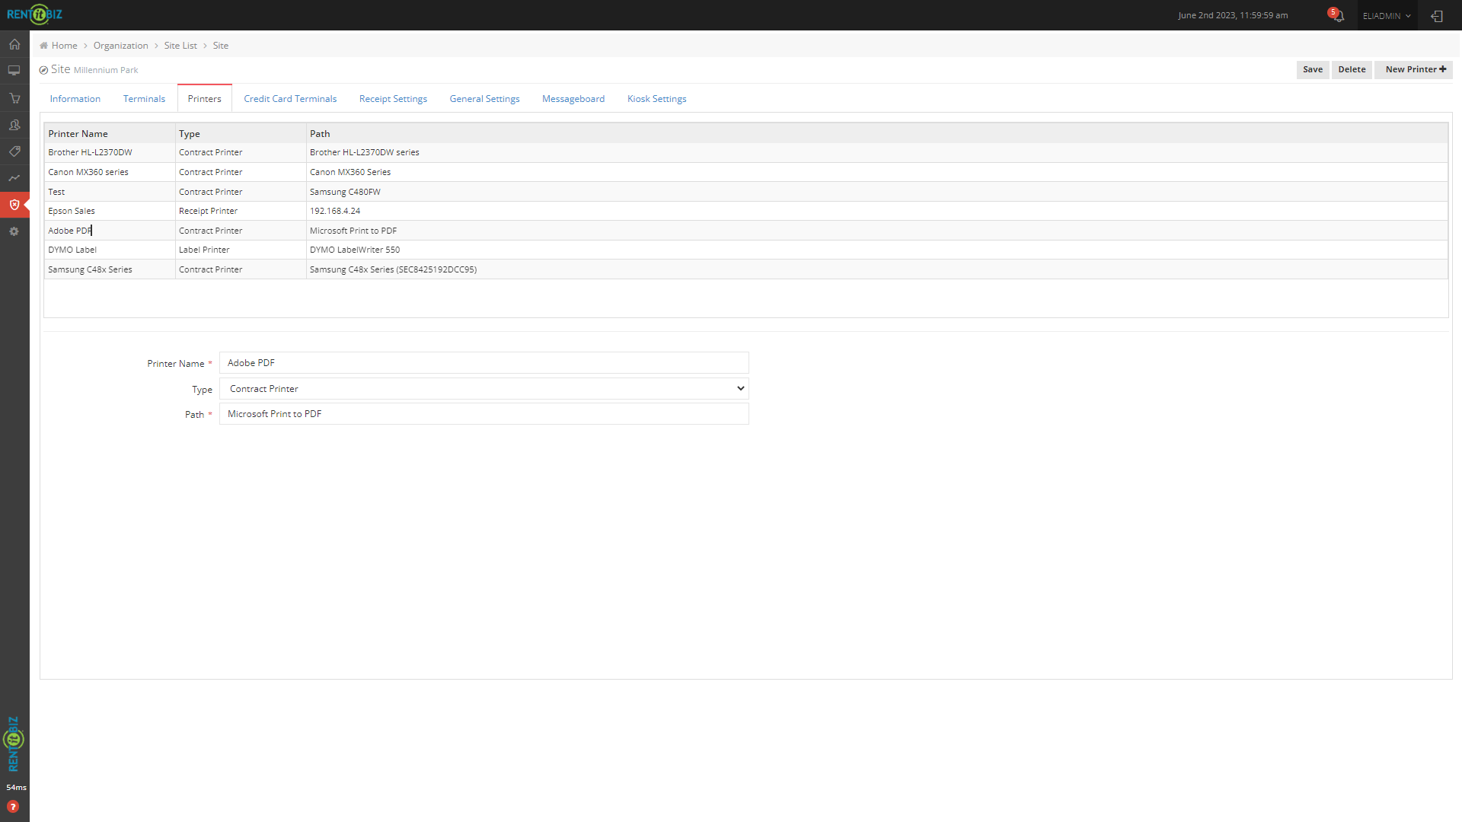
Task: Click the New Printer button
Action: (1415, 69)
